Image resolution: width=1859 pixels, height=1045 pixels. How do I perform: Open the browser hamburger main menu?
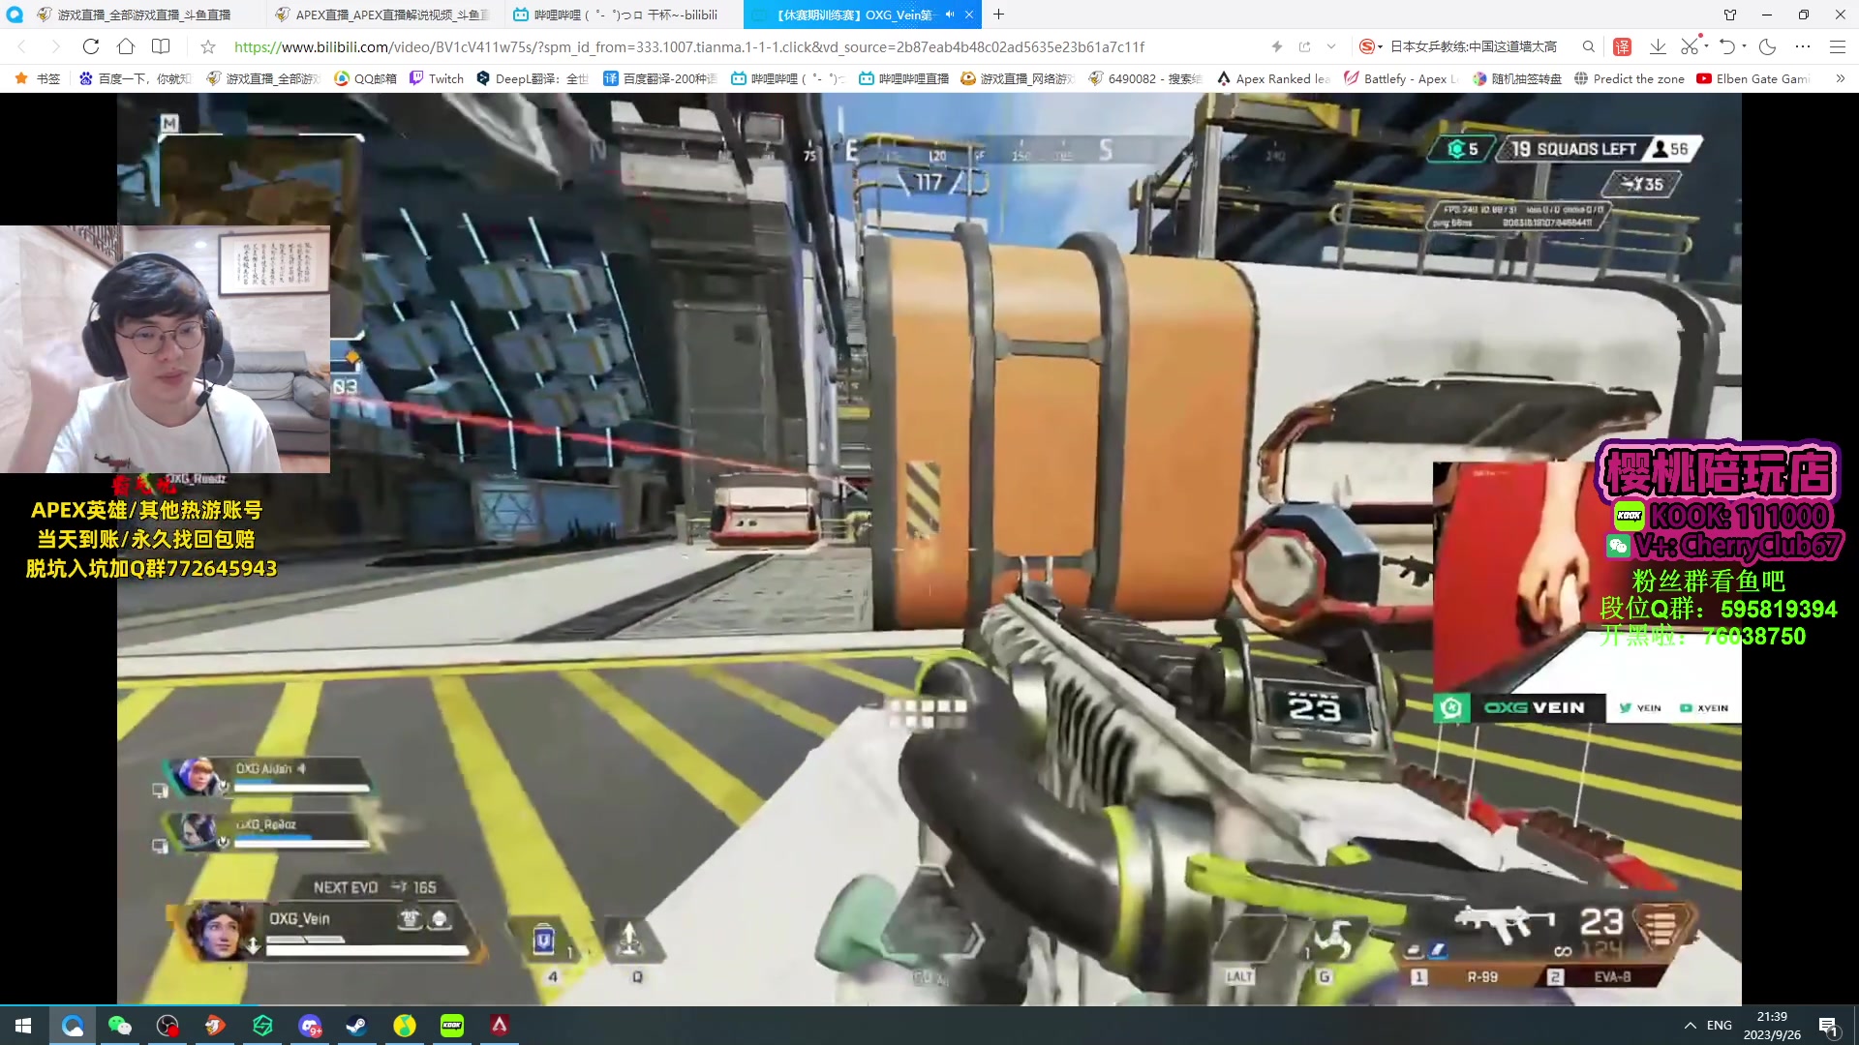(x=1838, y=46)
